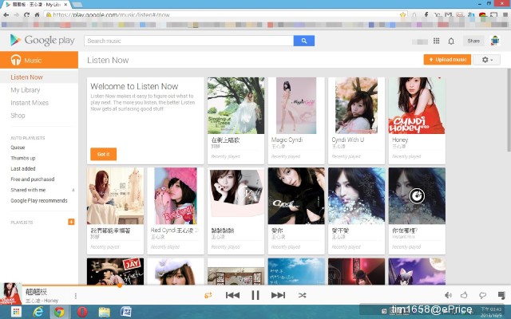Screen dimensions: 511x319
Task: Open the Cyndi With U album cover
Action: [356, 105]
